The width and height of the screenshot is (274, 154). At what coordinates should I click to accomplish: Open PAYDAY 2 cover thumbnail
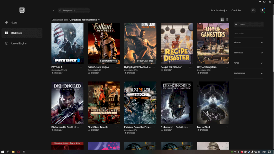[x=67, y=44]
